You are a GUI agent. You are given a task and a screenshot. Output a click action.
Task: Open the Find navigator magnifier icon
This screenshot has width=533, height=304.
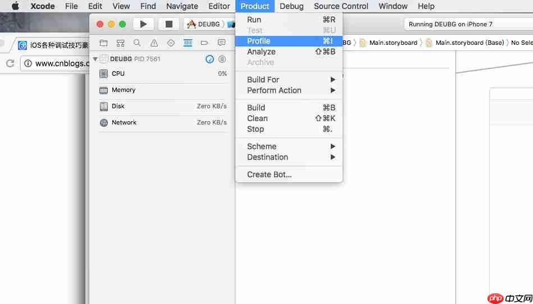click(x=137, y=43)
